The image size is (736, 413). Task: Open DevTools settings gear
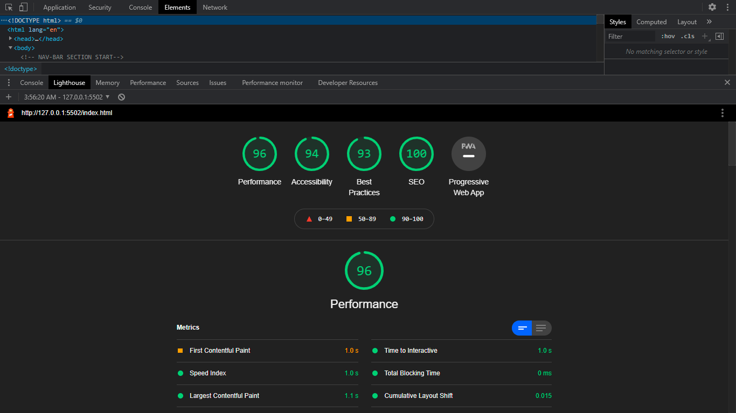pos(712,7)
